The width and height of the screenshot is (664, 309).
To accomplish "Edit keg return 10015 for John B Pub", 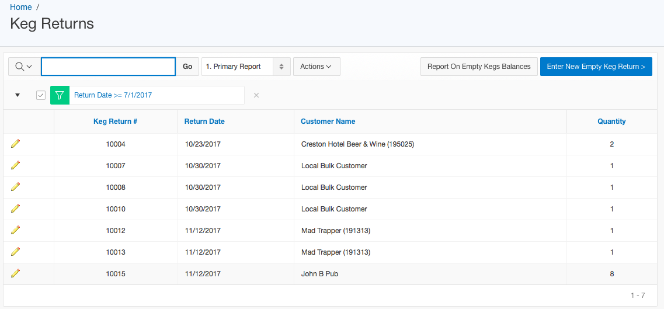I will [x=16, y=273].
